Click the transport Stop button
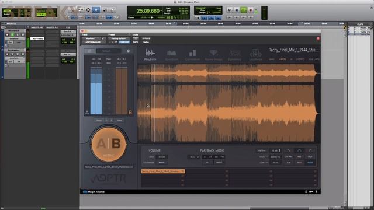Viewport: 374px width, 210px height. (236, 10)
